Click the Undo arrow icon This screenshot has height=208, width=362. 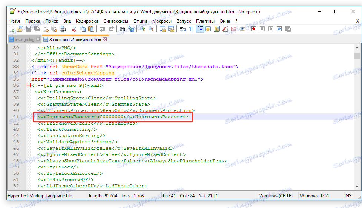[103, 29]
